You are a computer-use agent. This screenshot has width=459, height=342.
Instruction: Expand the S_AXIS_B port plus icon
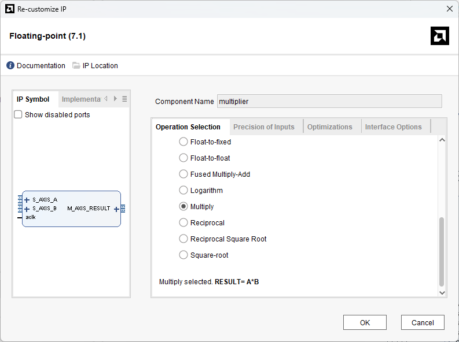pos(27,209)
